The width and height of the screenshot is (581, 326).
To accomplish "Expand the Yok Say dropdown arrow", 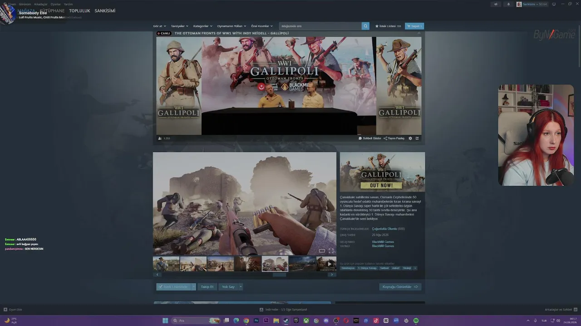I will [241, 287].
